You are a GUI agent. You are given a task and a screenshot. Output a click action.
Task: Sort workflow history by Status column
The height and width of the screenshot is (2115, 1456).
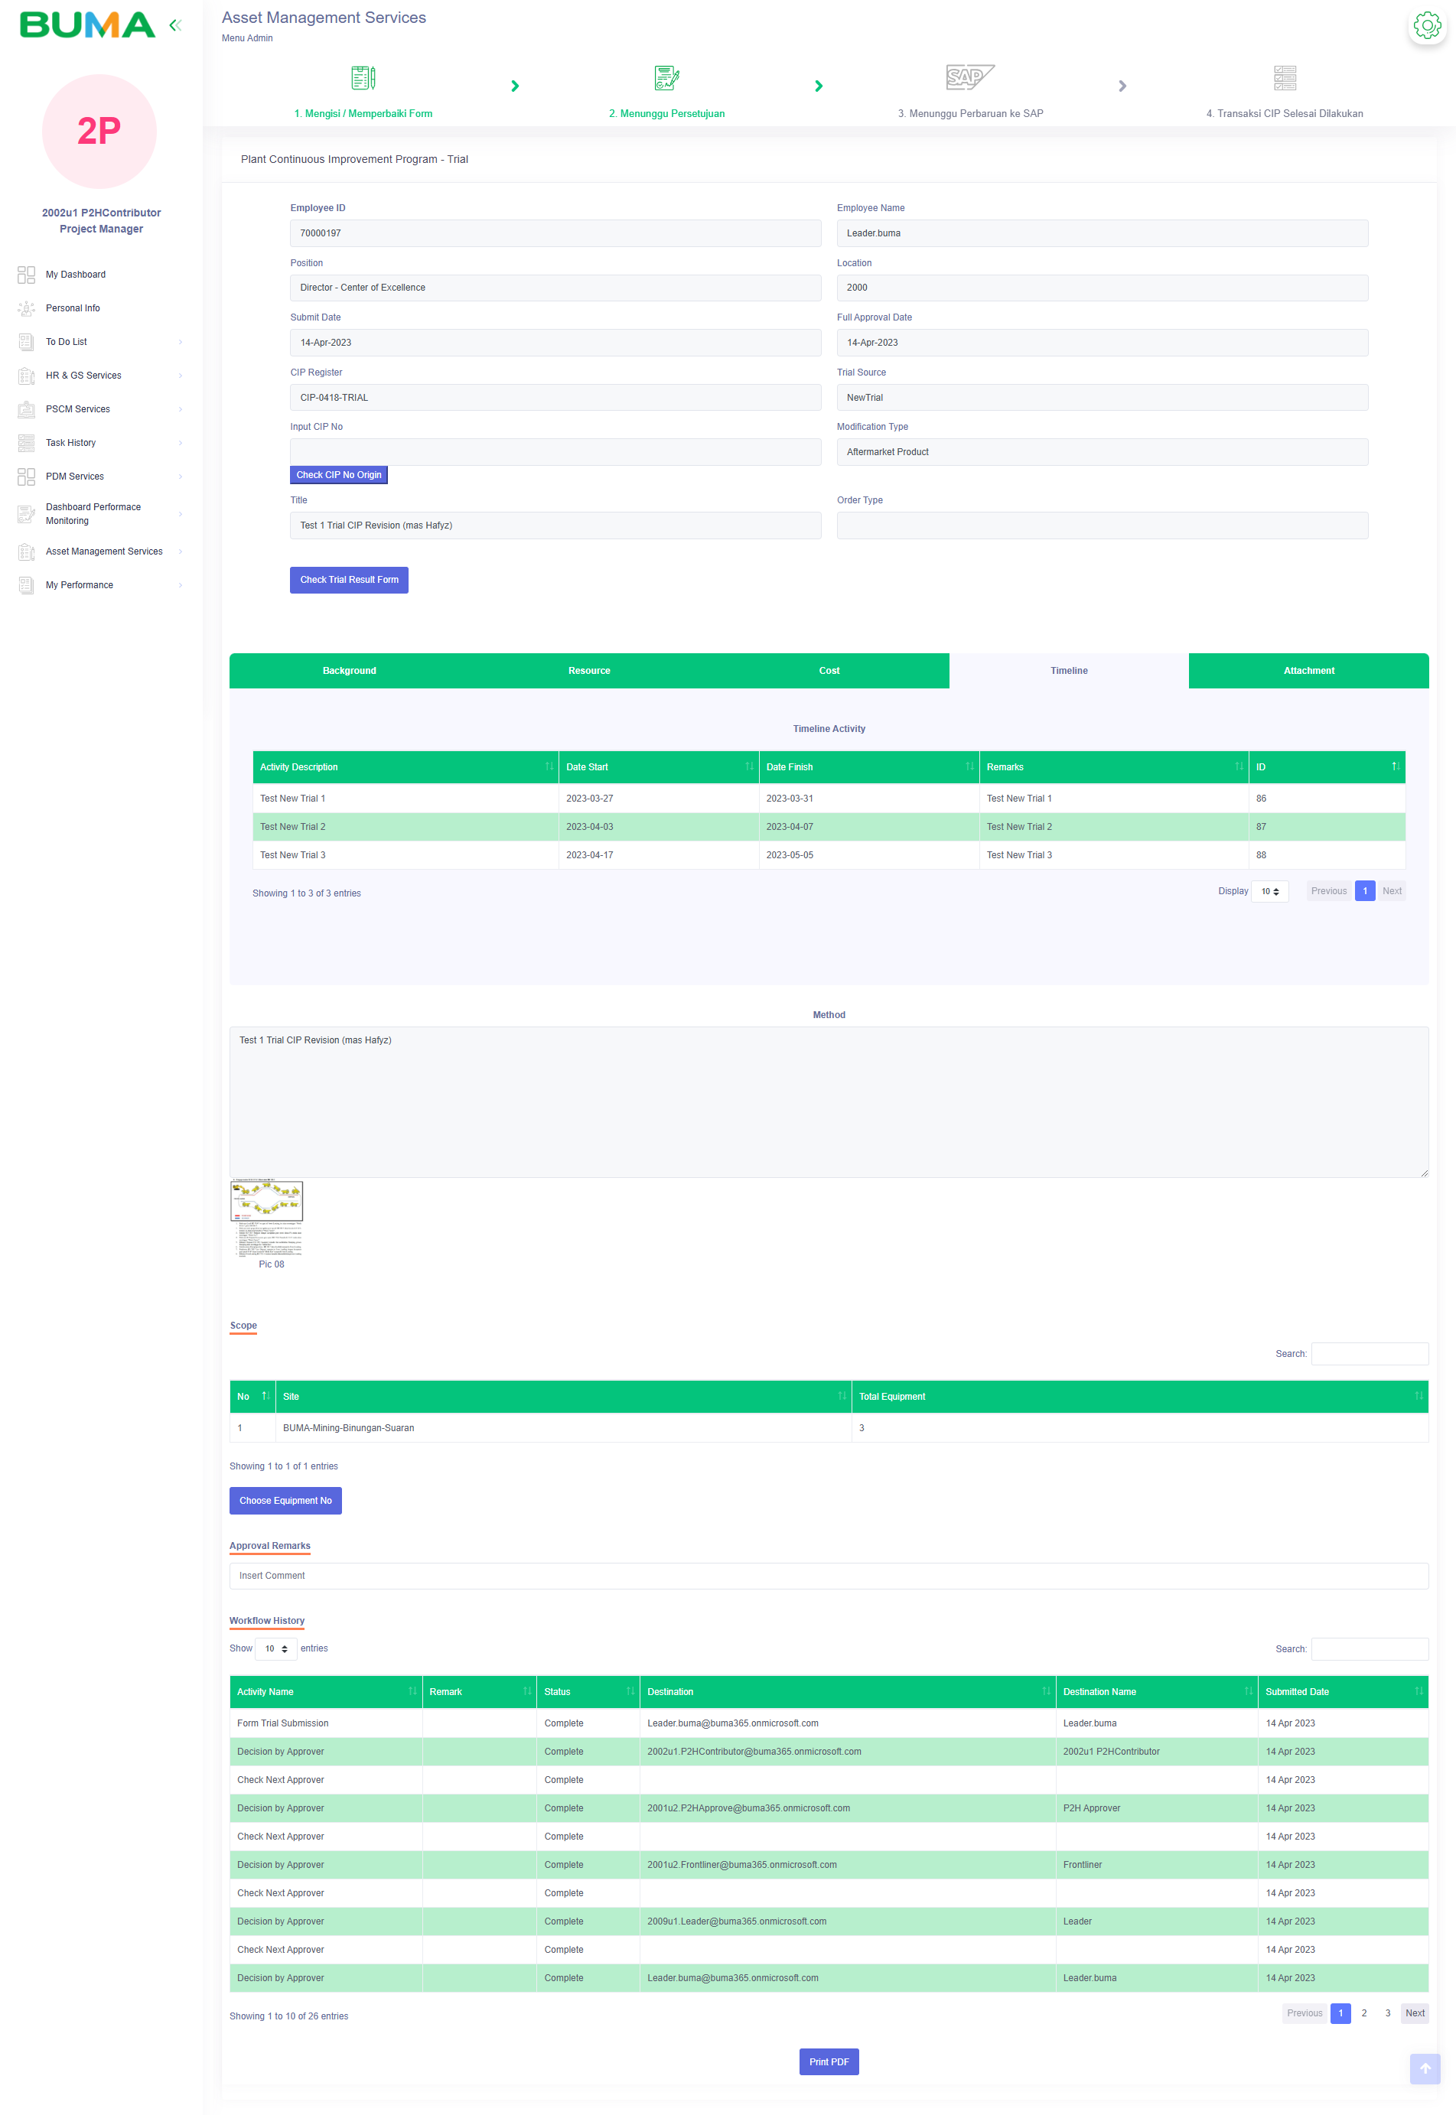[588, 1692]
